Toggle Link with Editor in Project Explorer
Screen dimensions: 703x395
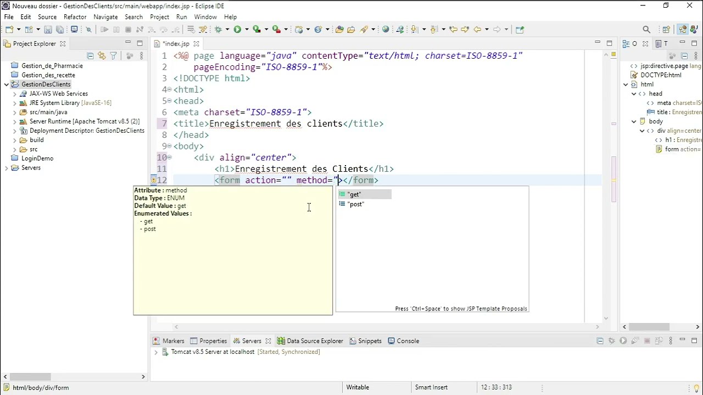(x=102, y=55)
